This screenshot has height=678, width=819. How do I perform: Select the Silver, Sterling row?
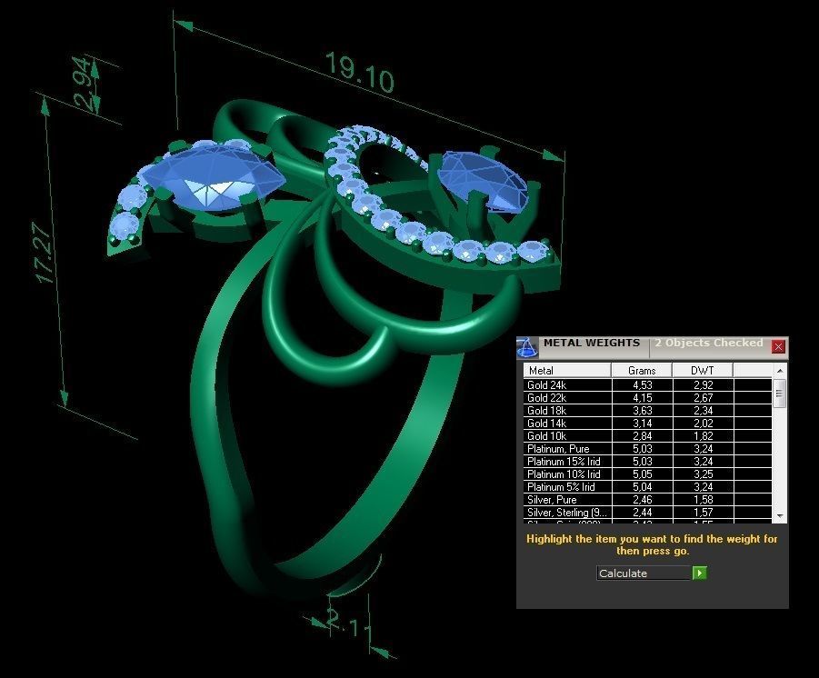click(648, 513)
